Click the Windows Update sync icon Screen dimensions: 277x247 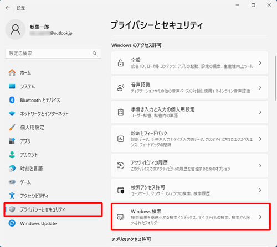tap(12, 223)
